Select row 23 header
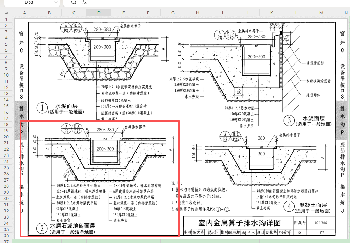 pyautogui.click(x=6, y=155)
